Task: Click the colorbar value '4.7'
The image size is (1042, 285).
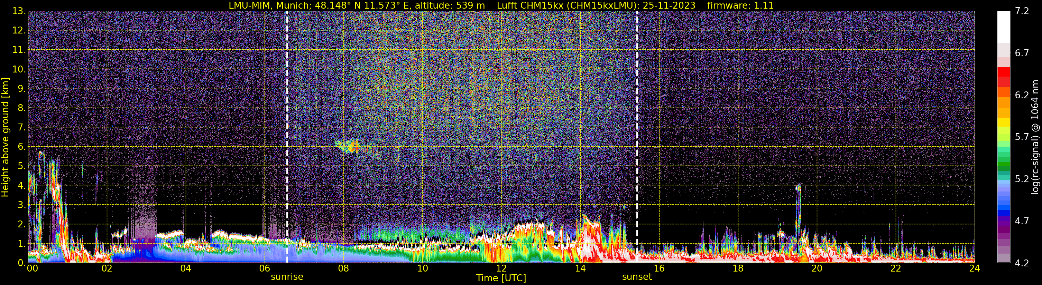Action: [x=1022, y=221]
